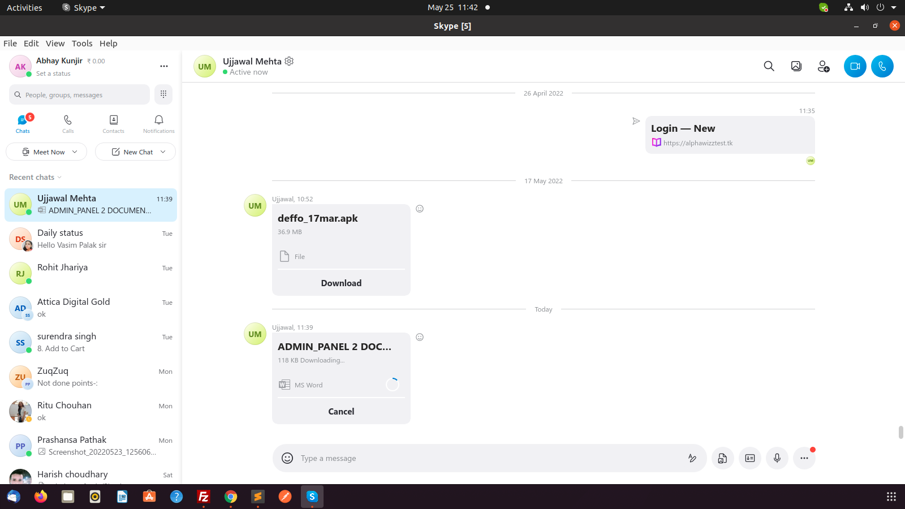The image size is (905, 509).
Task: Expand the New Chat dropdown
Action: point(163,152)
